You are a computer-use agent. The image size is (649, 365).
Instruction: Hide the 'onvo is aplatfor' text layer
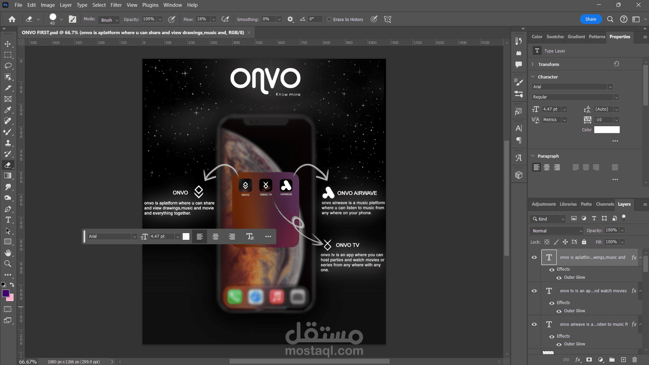[534, 257]
